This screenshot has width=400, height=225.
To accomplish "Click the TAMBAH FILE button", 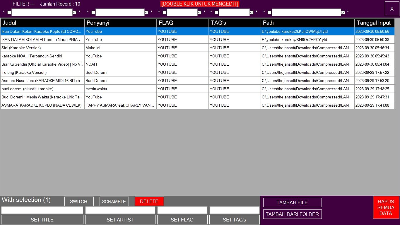I will tap(293, 202).
